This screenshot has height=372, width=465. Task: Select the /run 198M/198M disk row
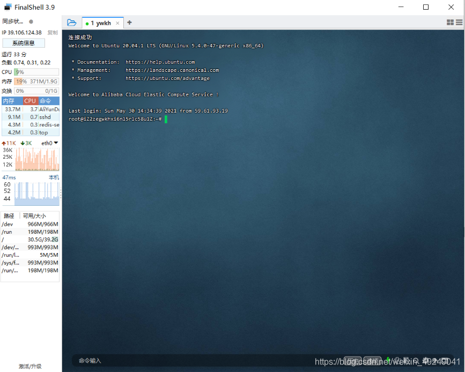click(x=30, y=232)
